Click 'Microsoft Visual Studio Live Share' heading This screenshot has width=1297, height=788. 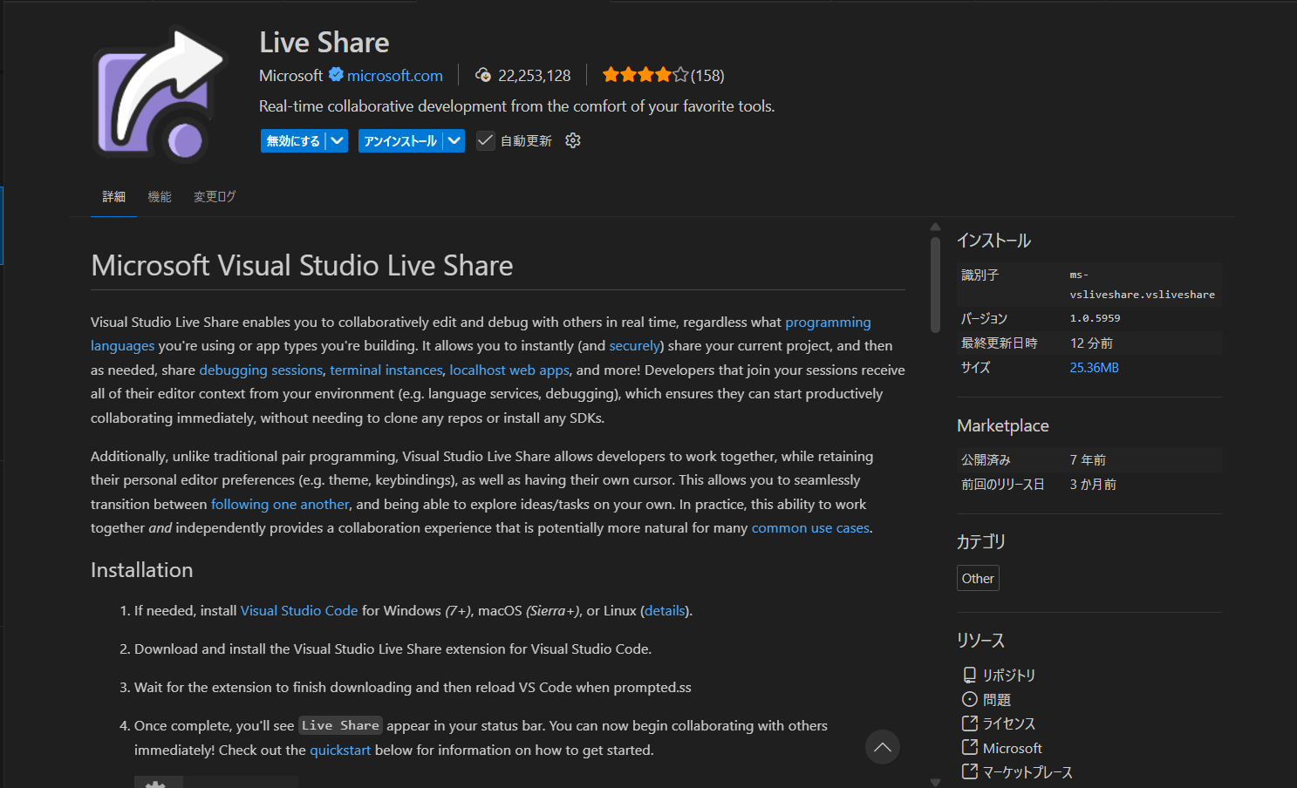click(x=302, y=266)
